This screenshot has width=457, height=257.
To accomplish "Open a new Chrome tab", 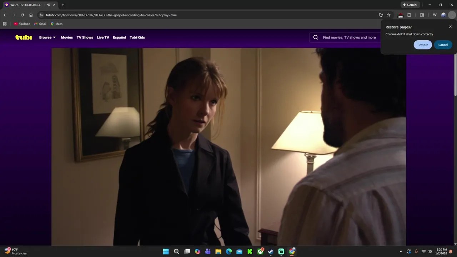I will click(63, 5).
